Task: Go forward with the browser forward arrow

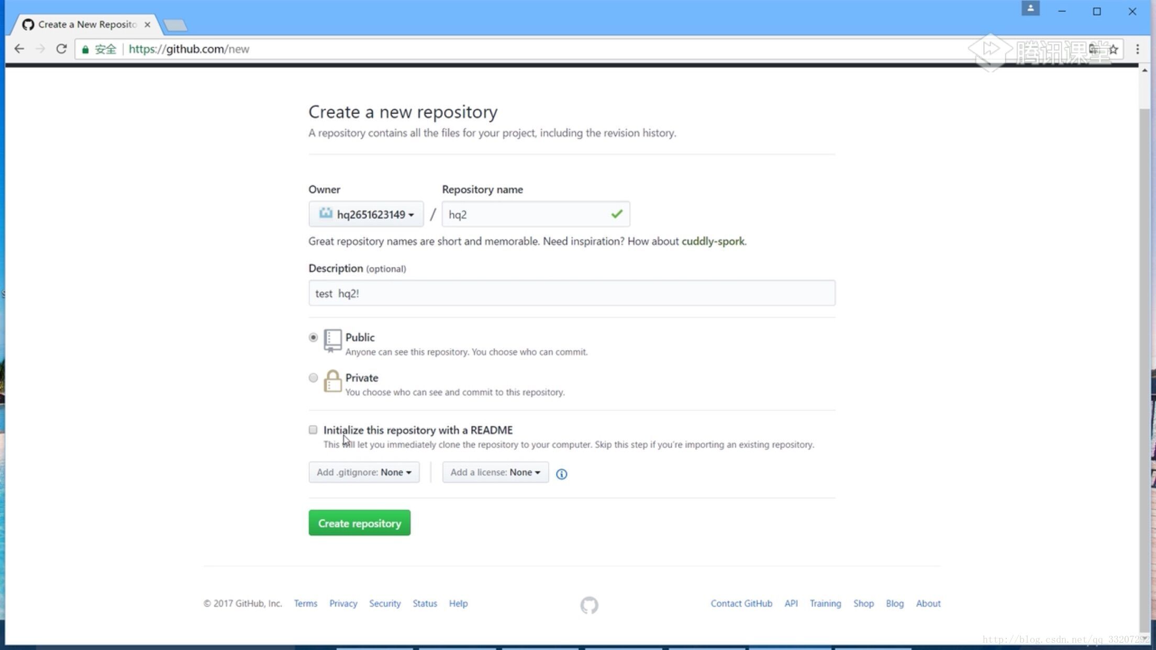Action: 40,49
